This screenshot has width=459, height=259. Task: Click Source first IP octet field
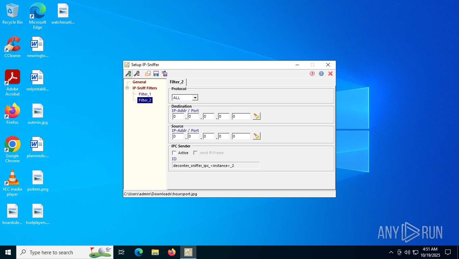[x=178, y=136]
